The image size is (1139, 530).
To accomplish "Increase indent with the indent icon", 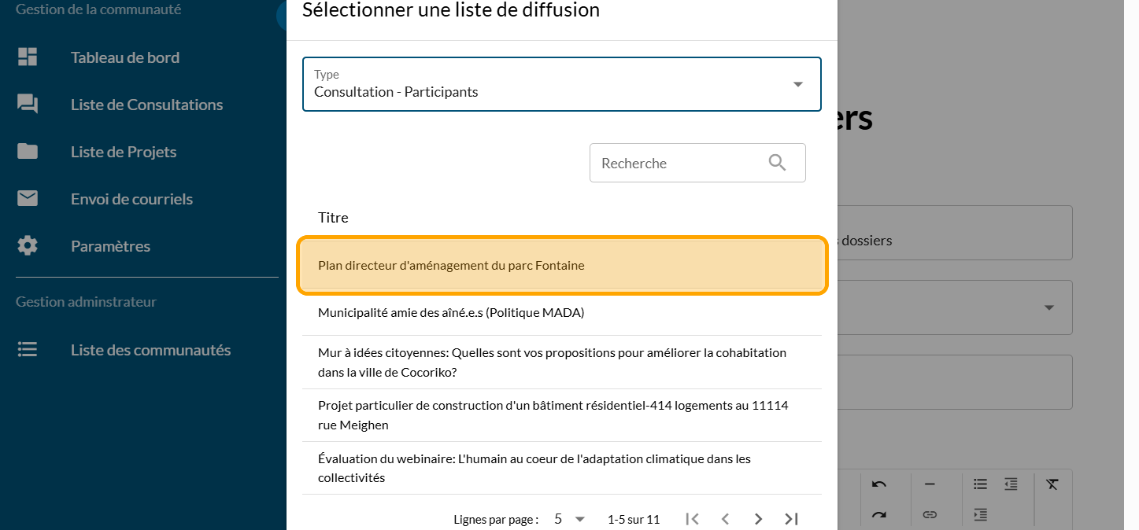I will [980, 514].
